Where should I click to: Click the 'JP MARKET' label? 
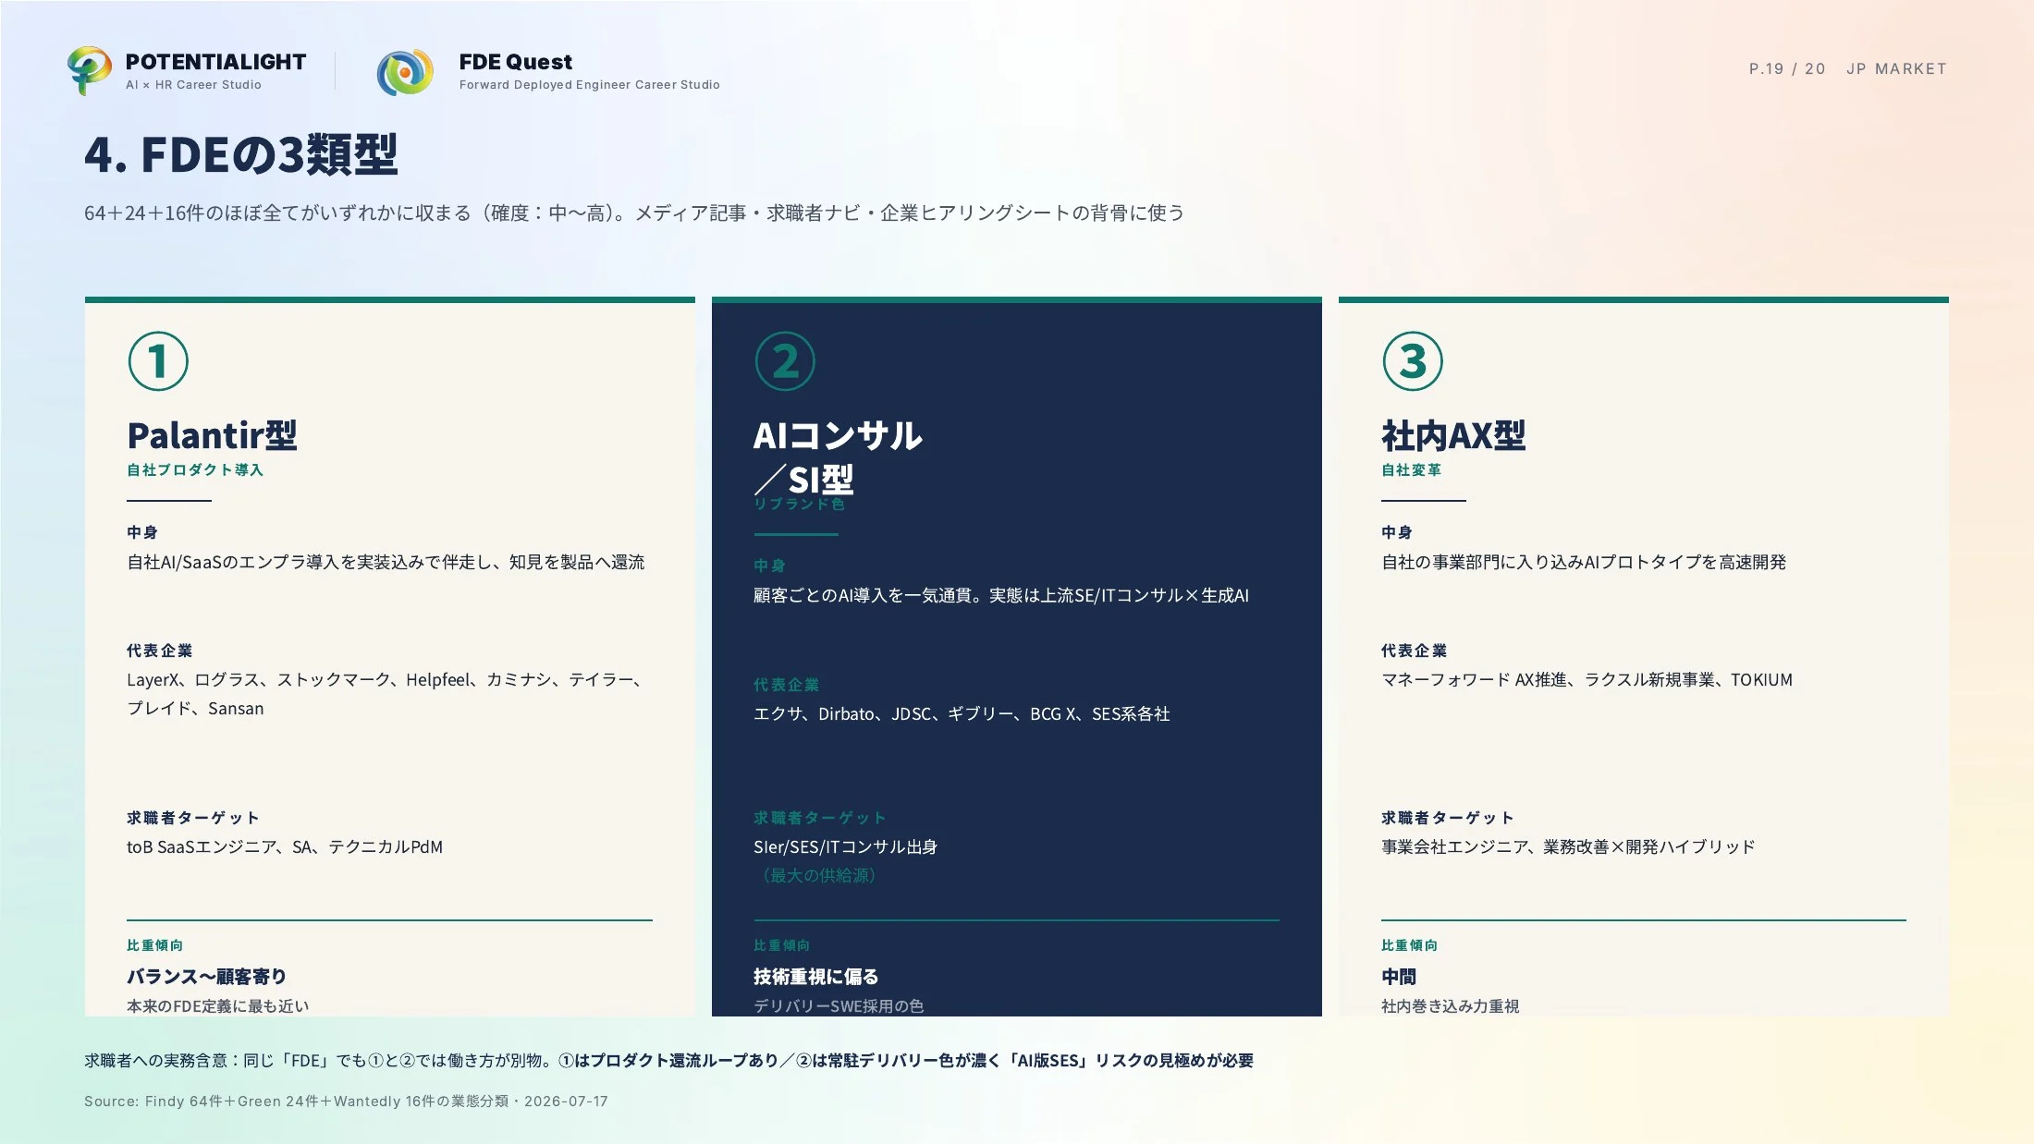pyautogui.click(x=1896, y=69)
